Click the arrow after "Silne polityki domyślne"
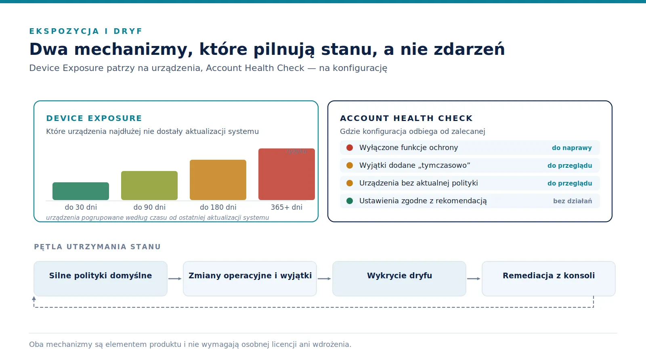This screenshot has height=363, width=646. [175, 279]
